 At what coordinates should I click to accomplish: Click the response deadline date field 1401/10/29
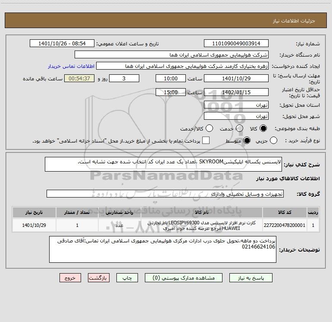pos(236,78)
